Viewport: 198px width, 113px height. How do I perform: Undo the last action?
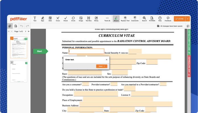coord(22,26)
